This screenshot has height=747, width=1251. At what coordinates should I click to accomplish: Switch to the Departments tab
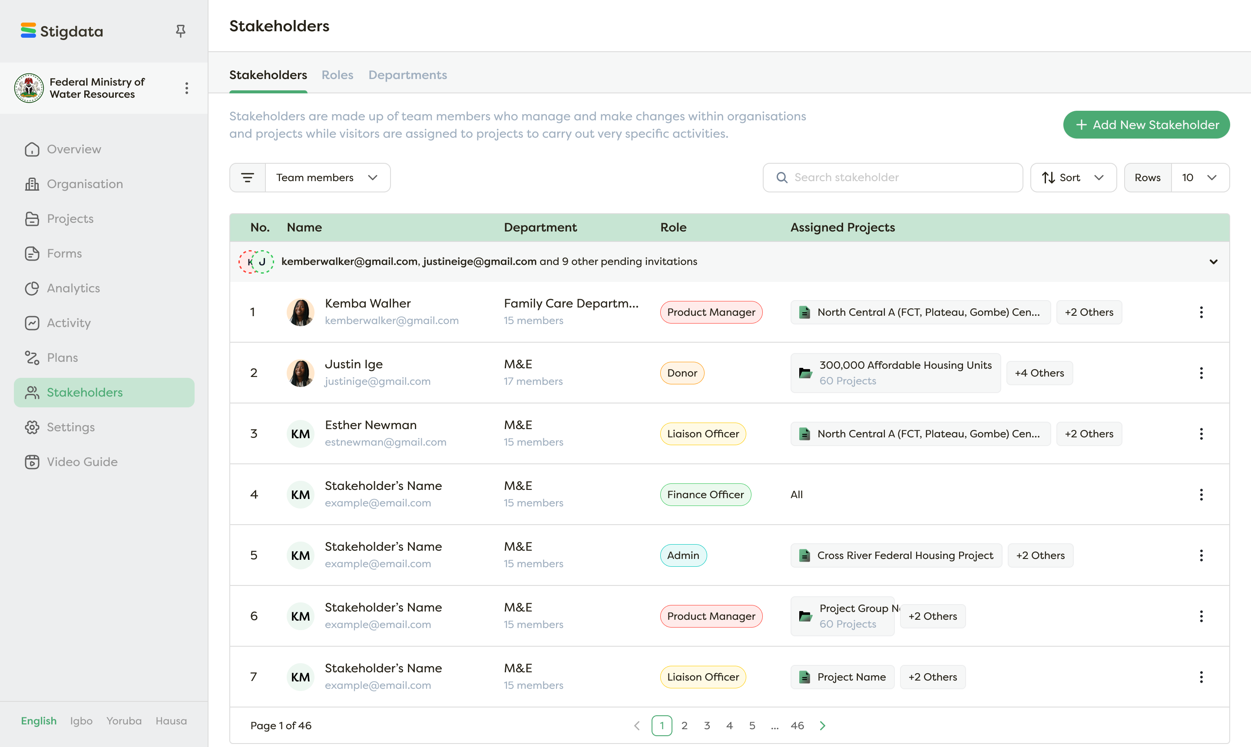pos(407,75)
